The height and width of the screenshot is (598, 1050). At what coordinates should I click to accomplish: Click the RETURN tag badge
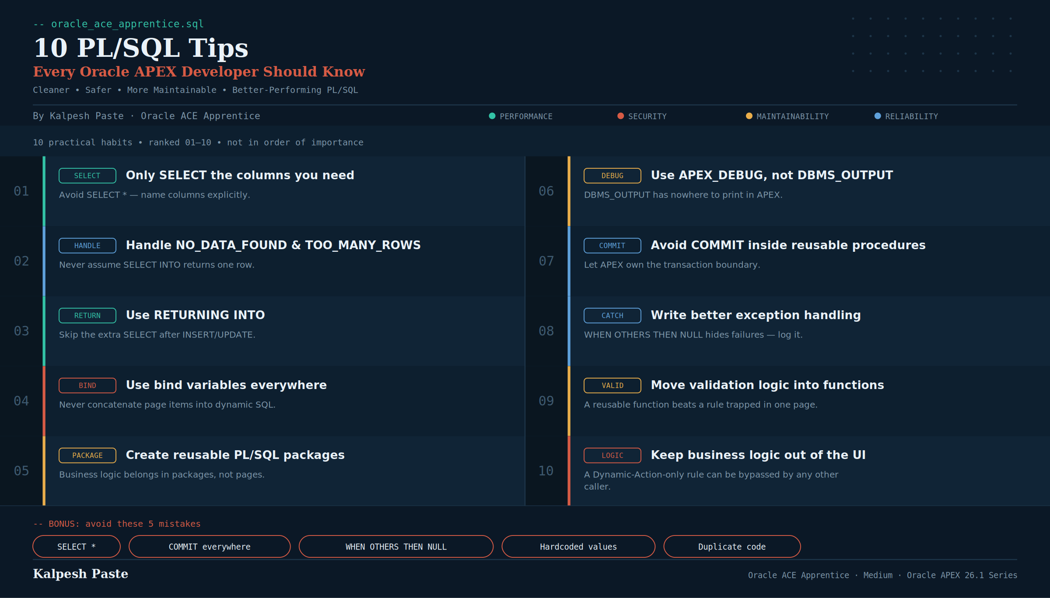click(87, 316)
